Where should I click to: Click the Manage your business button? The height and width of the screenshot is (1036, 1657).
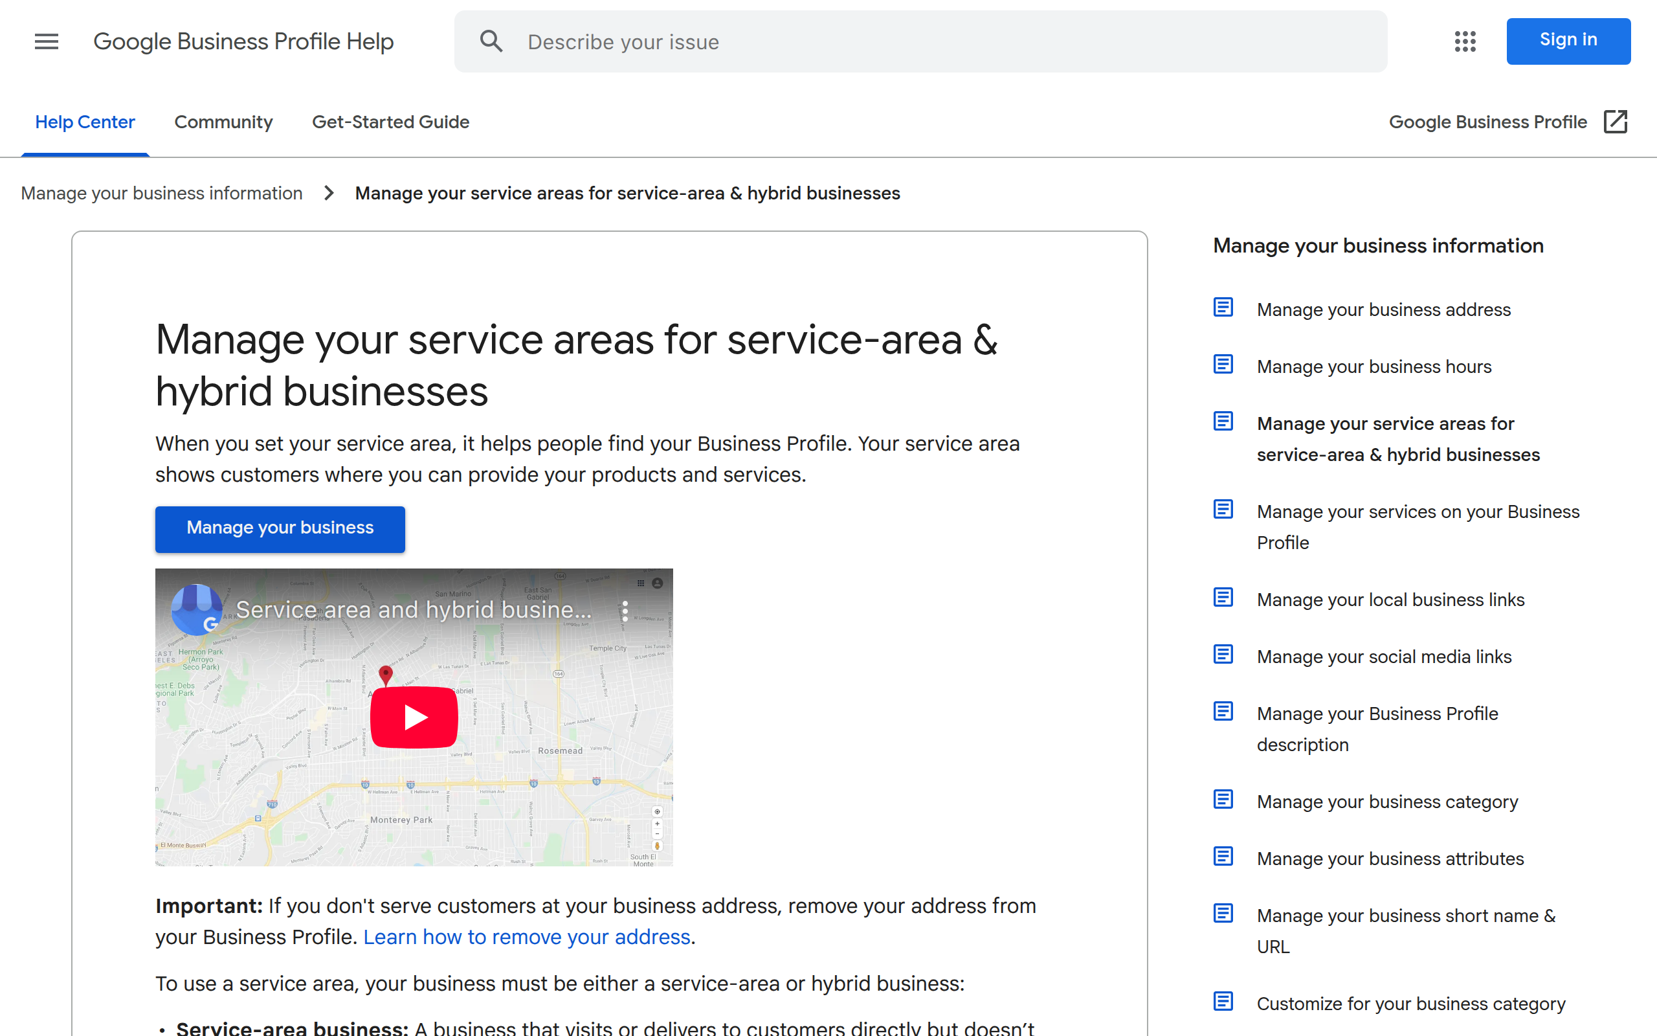click(280, 528)
